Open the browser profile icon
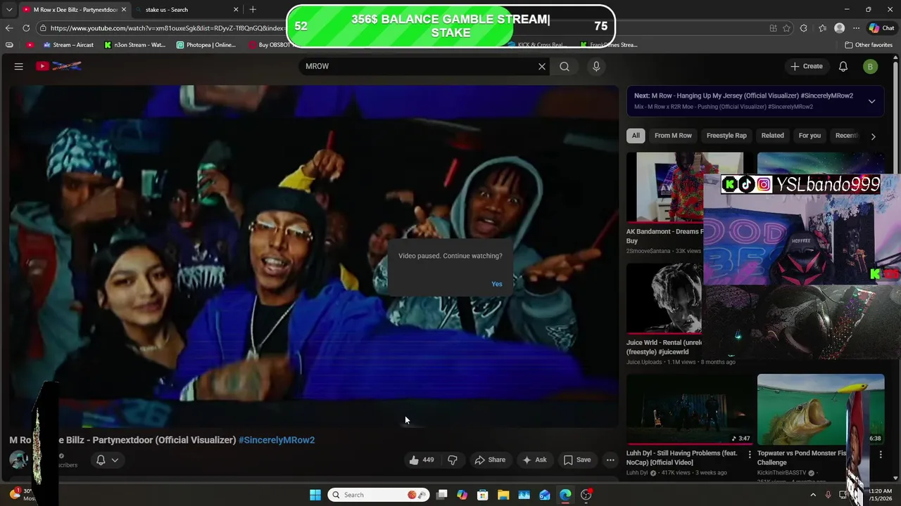 (x=839, y=28)
